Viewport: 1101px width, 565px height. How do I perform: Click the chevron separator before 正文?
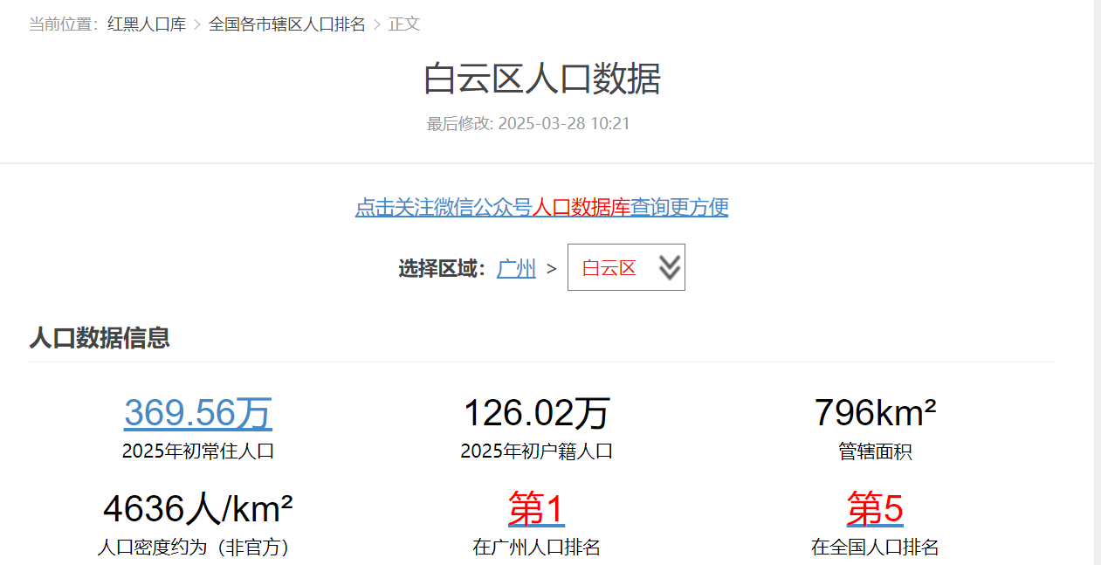click(377, 24)
